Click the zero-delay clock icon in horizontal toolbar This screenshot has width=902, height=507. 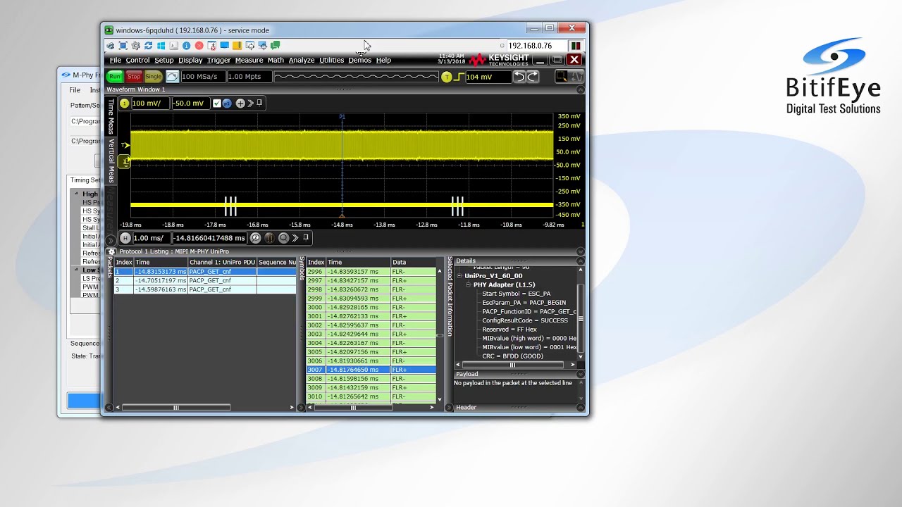point(256,238)
